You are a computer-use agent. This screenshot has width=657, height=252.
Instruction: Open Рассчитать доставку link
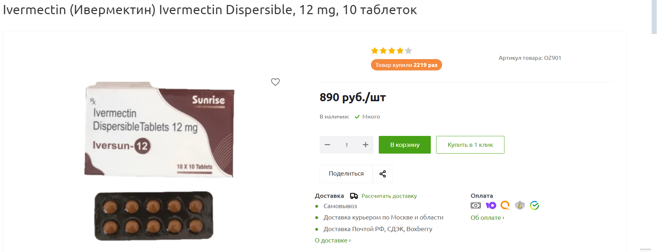[389, 196]
